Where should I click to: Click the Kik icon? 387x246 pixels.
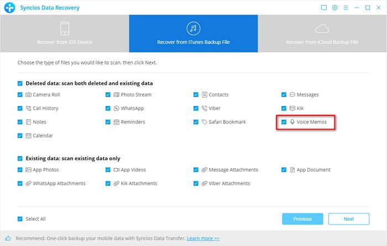[292, 108]
